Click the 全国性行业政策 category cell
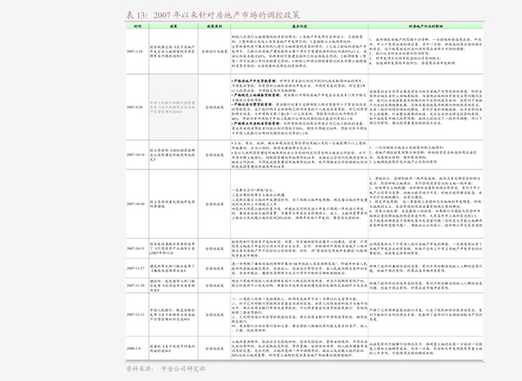This screenshot has height=381, width=522. click(215, 52)
